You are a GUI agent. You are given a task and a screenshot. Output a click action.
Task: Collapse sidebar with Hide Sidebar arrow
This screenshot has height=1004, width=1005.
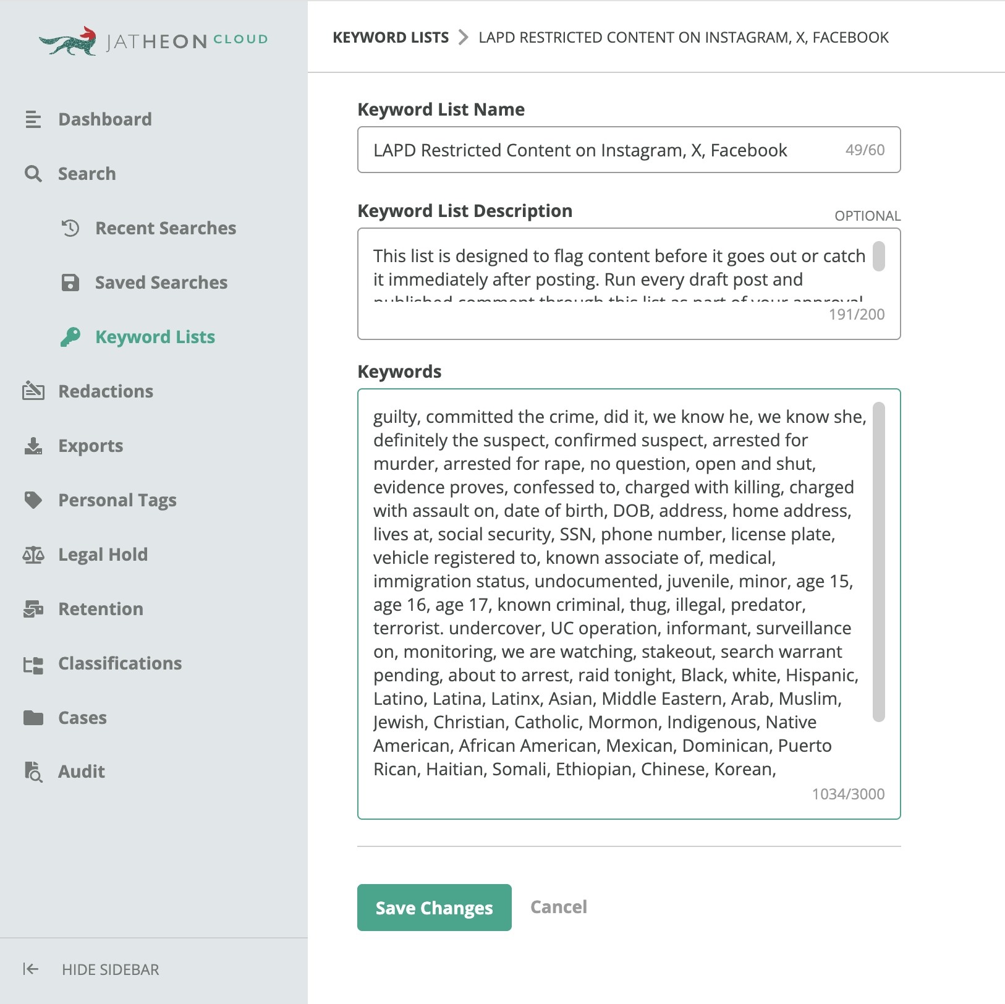31,969
